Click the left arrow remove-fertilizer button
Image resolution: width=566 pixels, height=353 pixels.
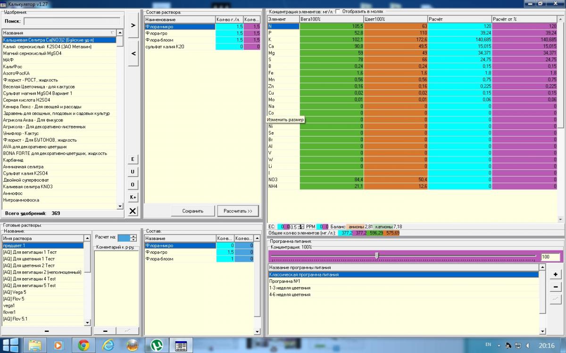133,54
